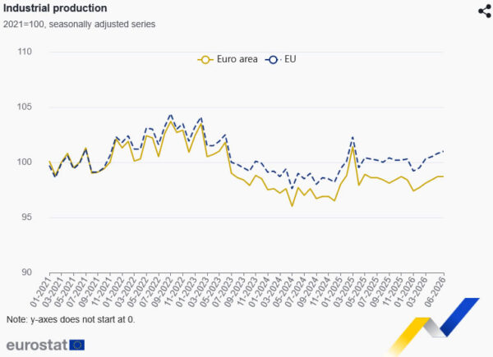This screenshot has height=357, width=493.
Task: Click the EU flag icon beside eurostat
Action: pos(77,345)
